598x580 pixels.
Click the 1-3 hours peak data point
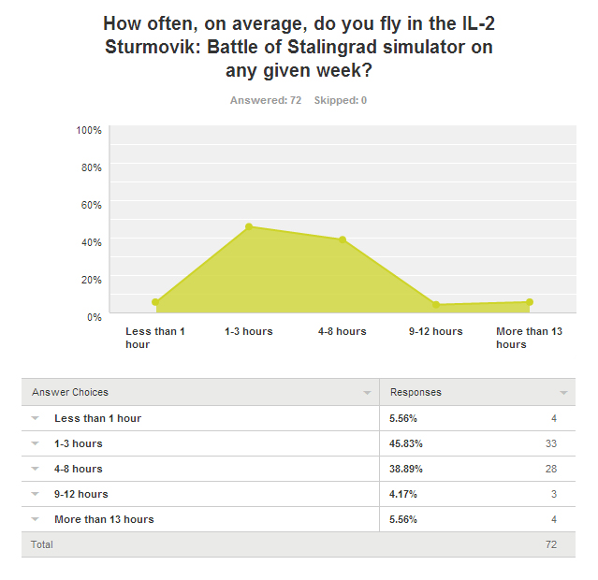pyautogui.click(x=249, y=226)
